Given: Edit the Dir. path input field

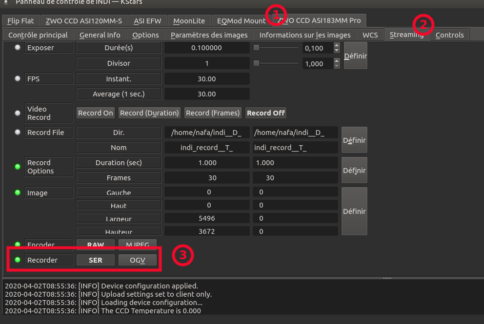Looking at the screenshot, I should pos(295,132).
